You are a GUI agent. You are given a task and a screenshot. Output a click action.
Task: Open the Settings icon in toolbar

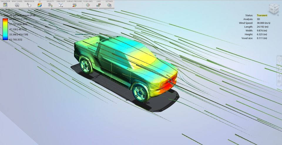pyautogui.click(x=109, y=5)
